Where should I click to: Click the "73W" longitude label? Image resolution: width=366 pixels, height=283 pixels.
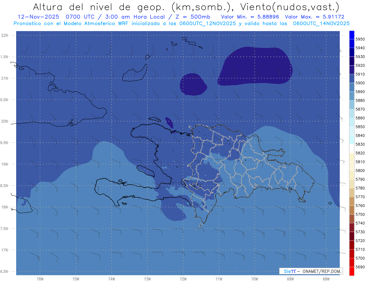[147, 279]
